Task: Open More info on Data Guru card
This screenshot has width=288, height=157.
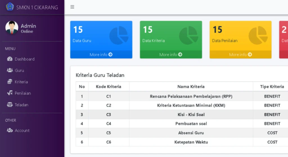Action: tap(101, 54)
